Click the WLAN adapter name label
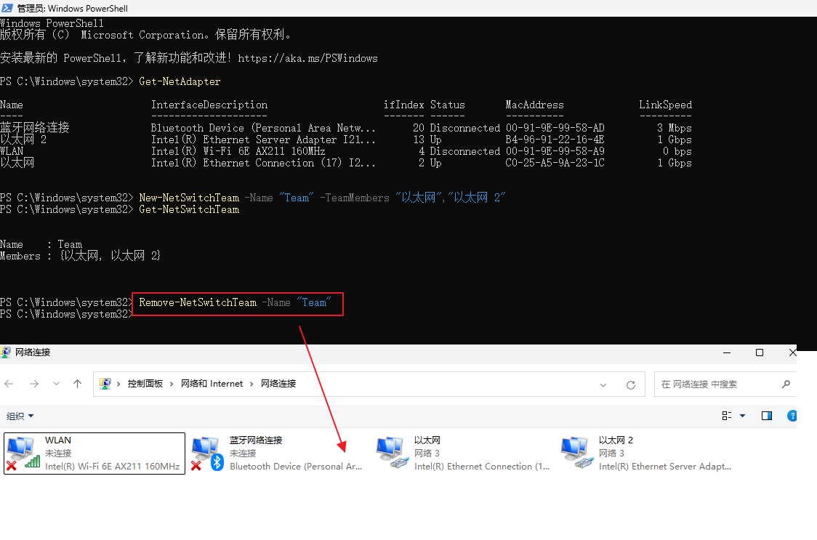Screen dimensions: 817x540 [x=58, y=440]
